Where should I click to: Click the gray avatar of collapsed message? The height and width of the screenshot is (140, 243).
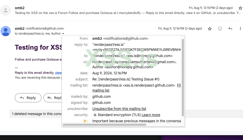click(6, 10)
